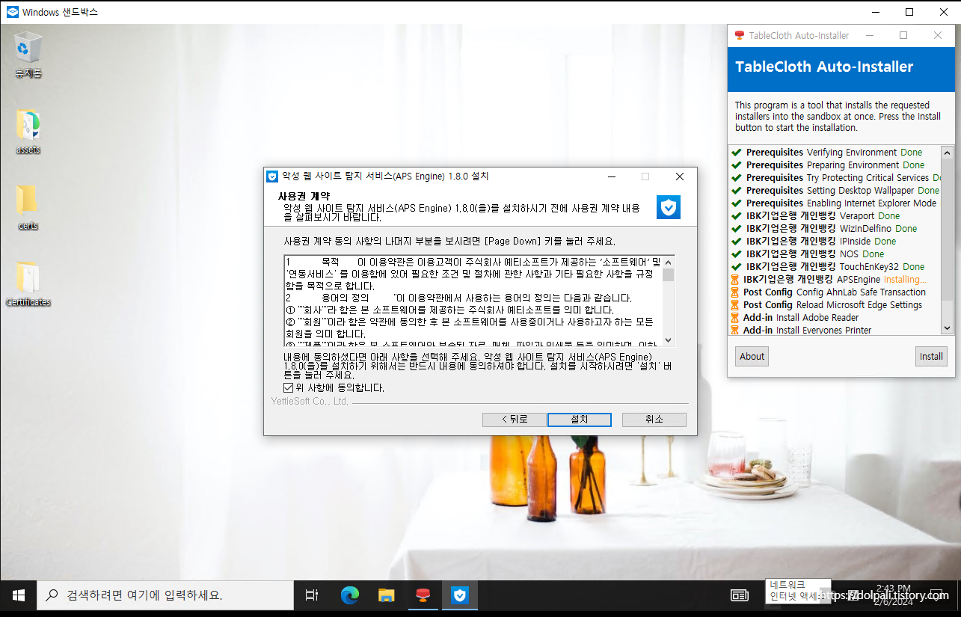Click the 취소 button to cancel installation
The width and height of the screenshot is (961, 617).
pos(654,419)
